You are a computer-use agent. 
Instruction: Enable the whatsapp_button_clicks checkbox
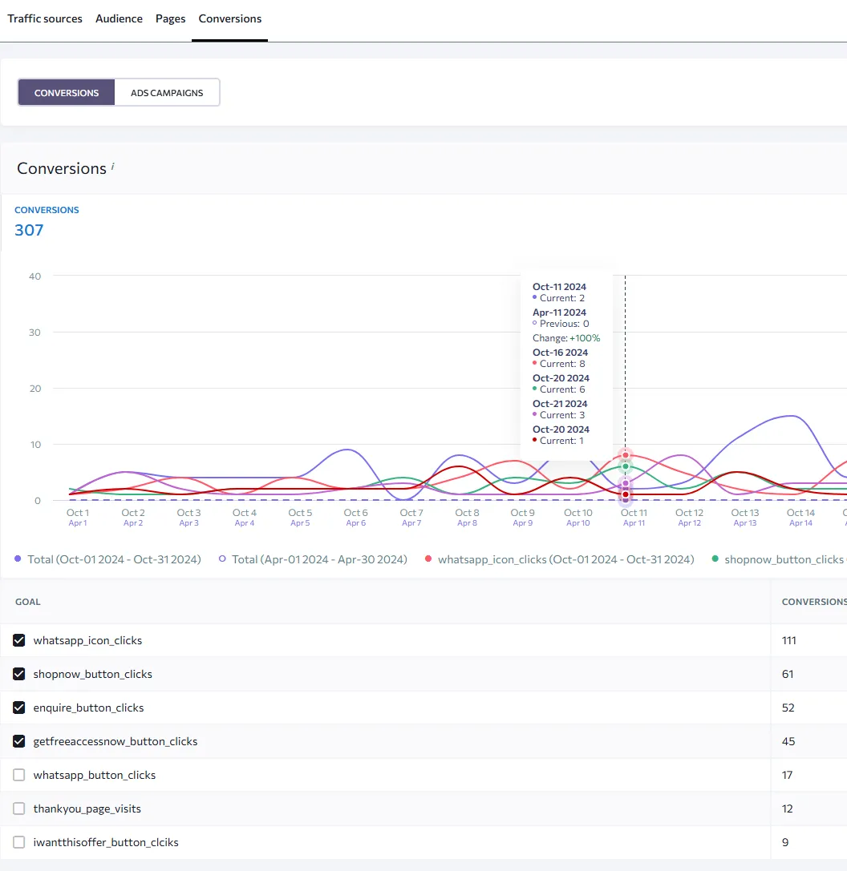pyautogui.click(x=19, y=775)
